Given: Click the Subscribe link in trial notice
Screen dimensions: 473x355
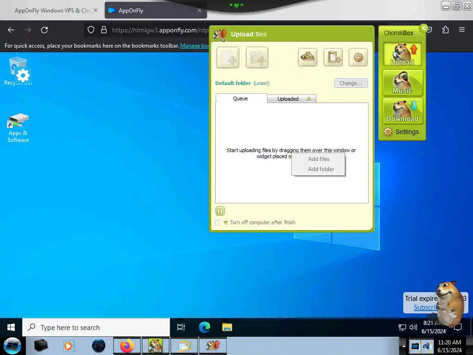Looking at the screenshot, I should click(425, 307).
